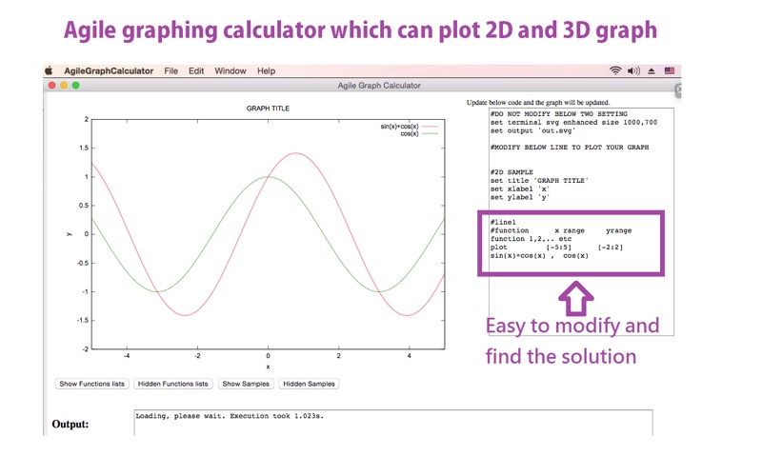The image size is (762, 476).
Task: Click the volume speaker icon
Action: pos(633,70)
